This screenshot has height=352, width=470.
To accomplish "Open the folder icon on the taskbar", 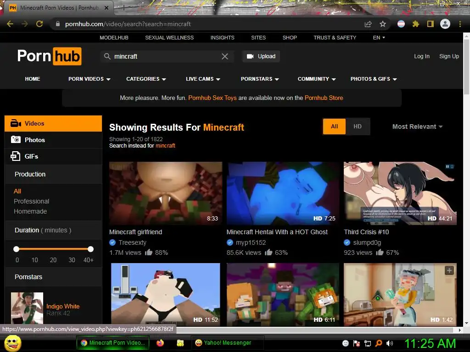I will point(180,343).
